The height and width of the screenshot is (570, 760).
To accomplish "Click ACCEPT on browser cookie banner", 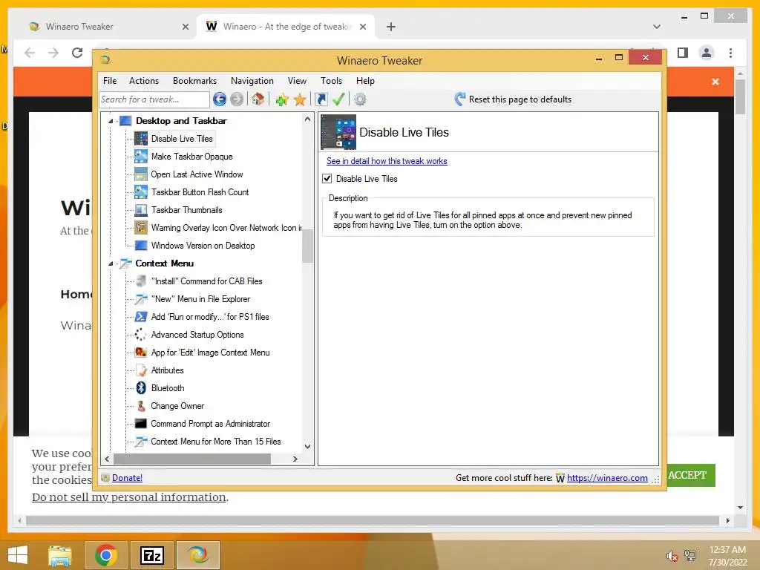I will point(687,476).
